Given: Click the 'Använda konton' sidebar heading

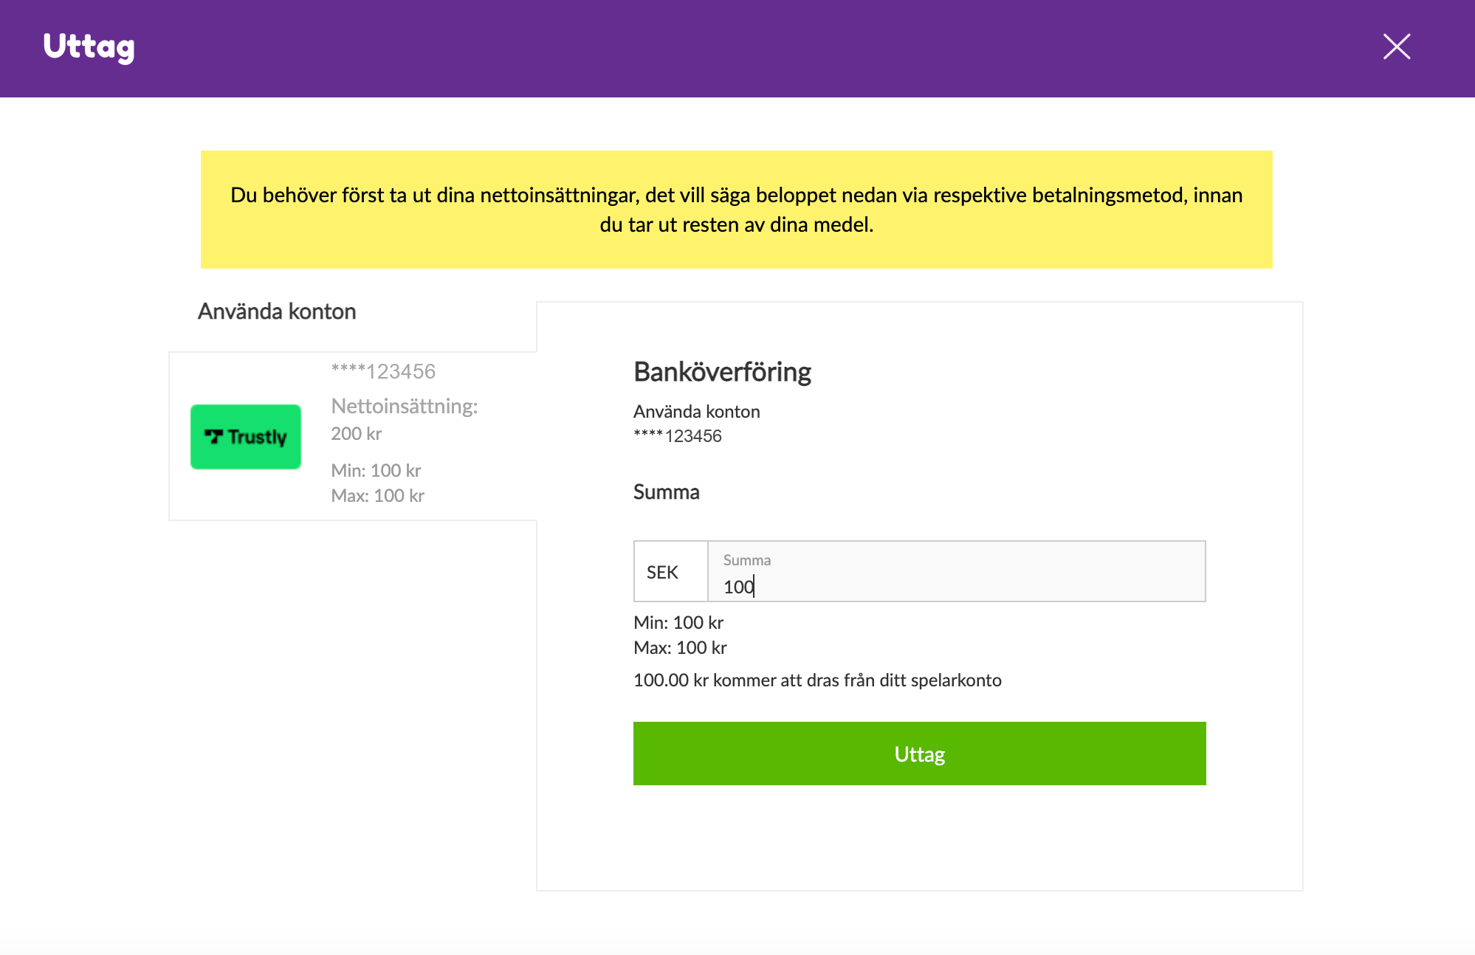Looking at the screenshot, I should tap(277, 311).
